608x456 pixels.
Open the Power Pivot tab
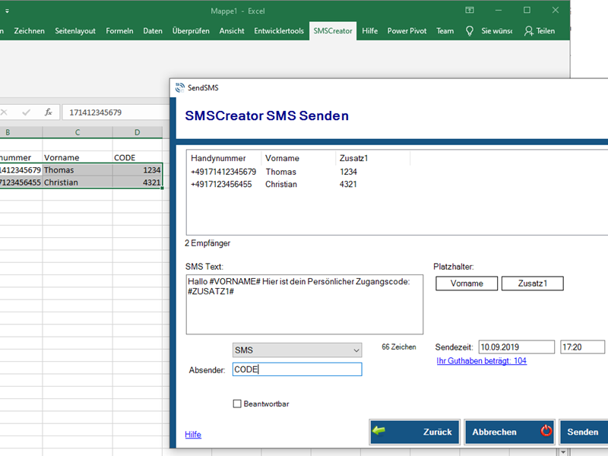(x=407, y=31)
